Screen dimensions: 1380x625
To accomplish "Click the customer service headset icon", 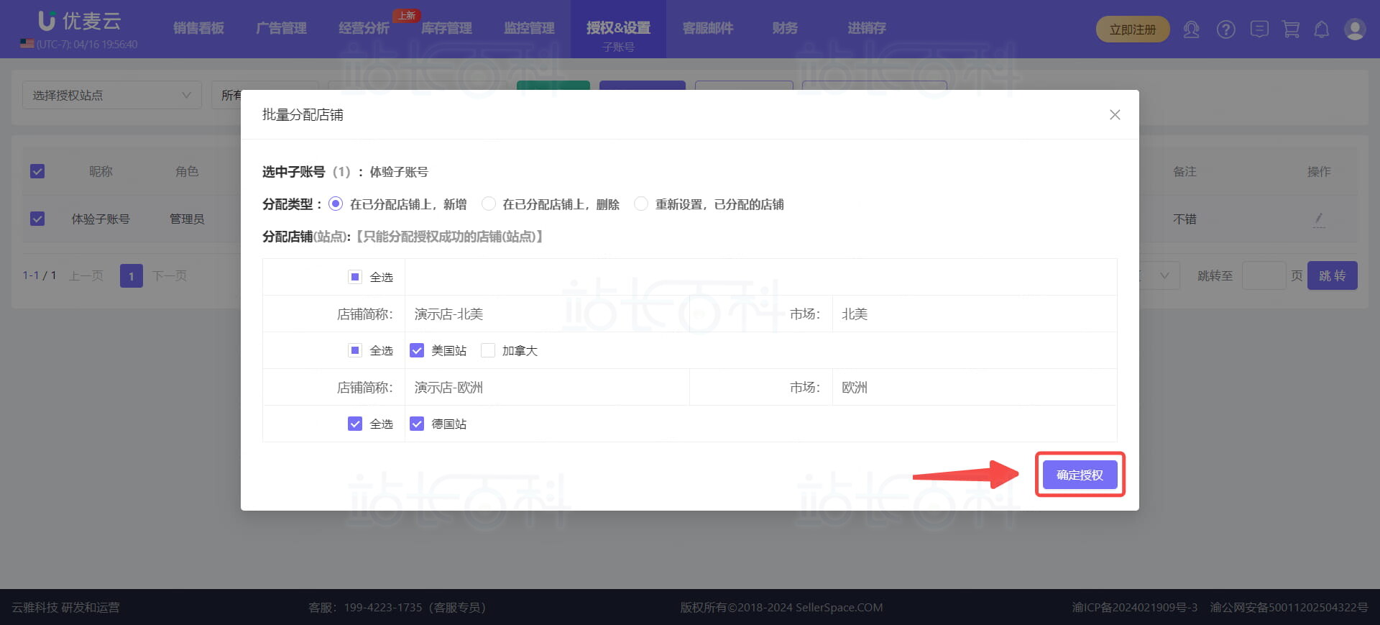I will point(1191,29).
